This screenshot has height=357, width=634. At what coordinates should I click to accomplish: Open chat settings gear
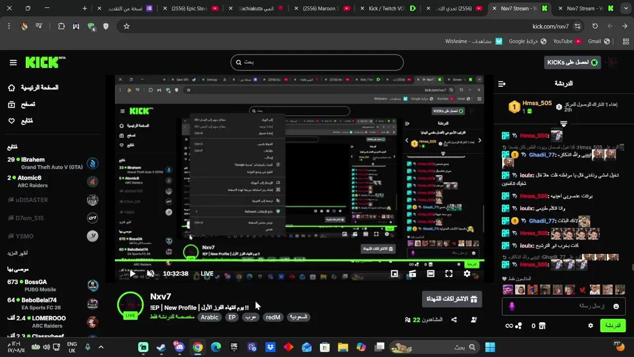(x=590, y=326)
